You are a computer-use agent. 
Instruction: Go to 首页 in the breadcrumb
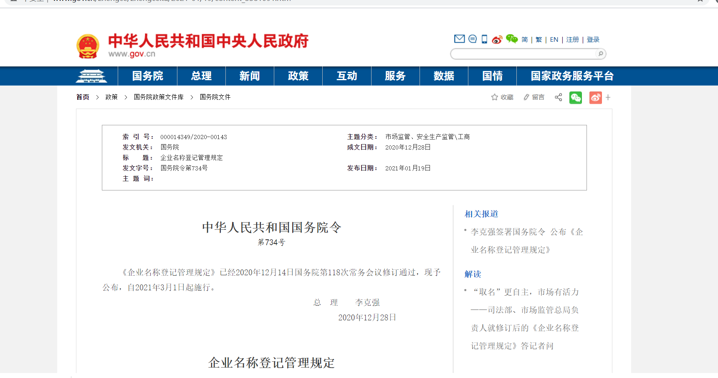pyautogui.click(x=83, y=97)
